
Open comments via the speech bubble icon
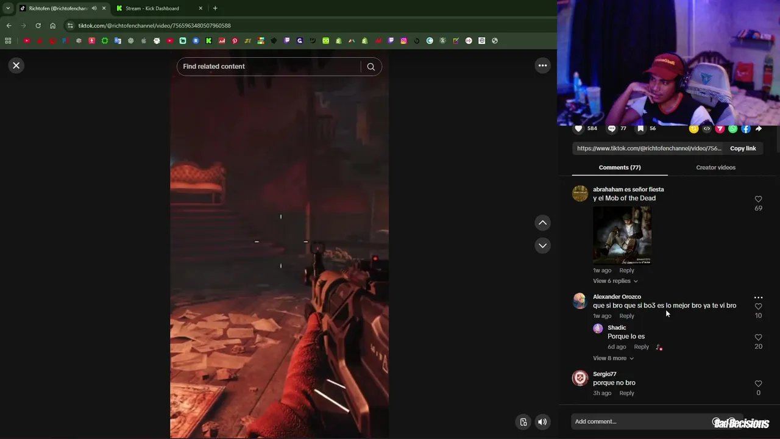point(612,129)
